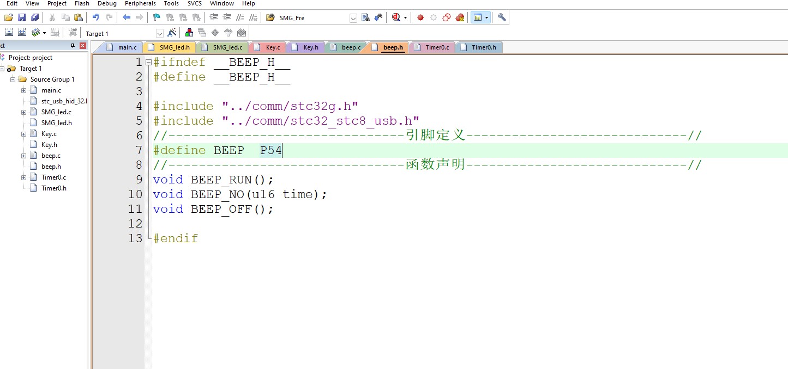The width and height of the screenshot is (788, 369).
Task: Open the batch build dropdown arrow
Action: [x=44, y=33]
